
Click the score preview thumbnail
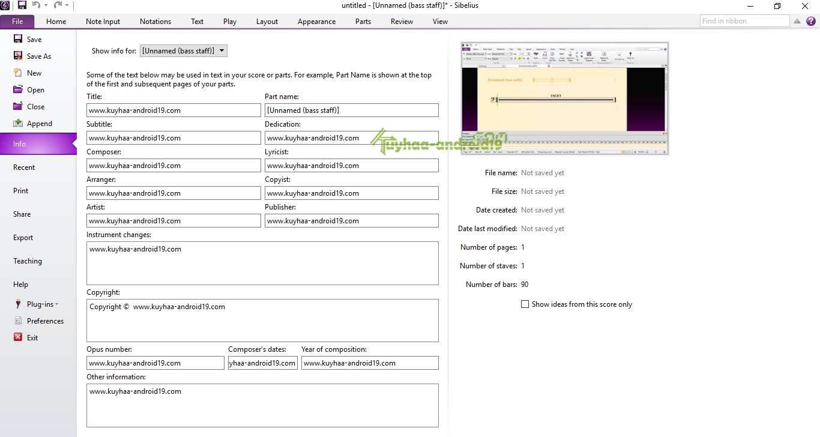(564, 98)
